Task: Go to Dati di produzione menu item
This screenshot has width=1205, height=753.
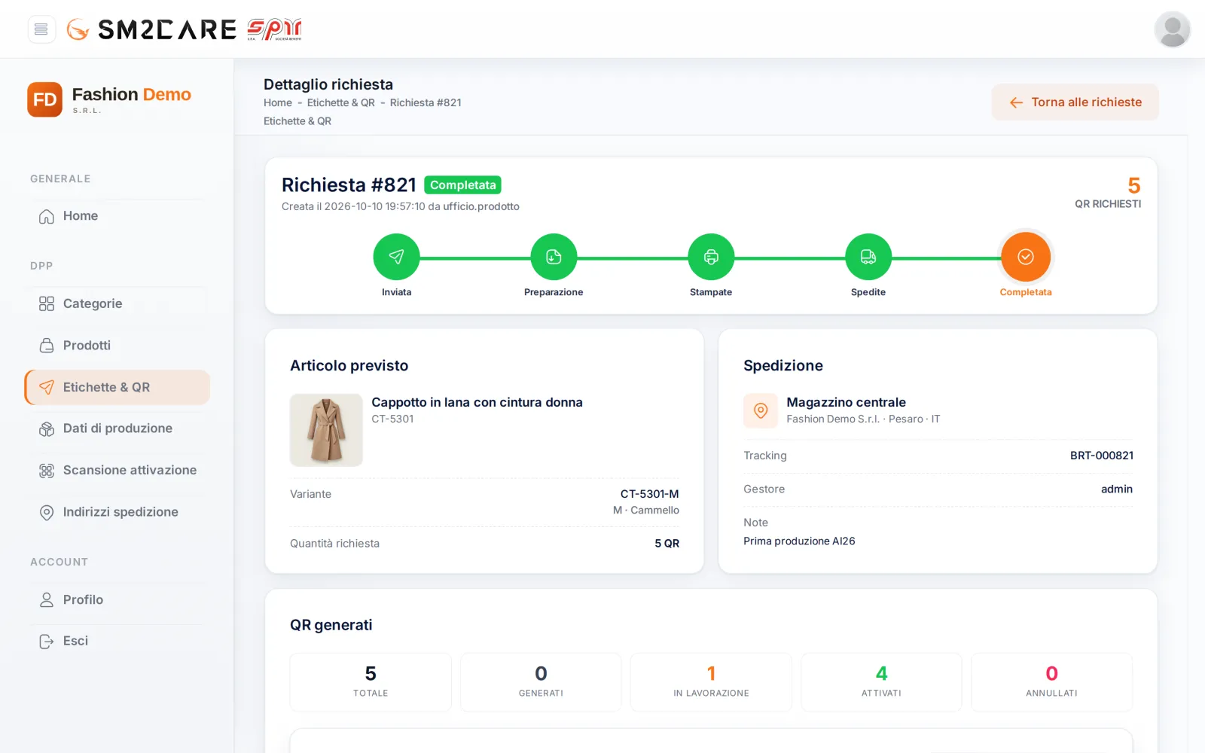Action: coord(117,428)
